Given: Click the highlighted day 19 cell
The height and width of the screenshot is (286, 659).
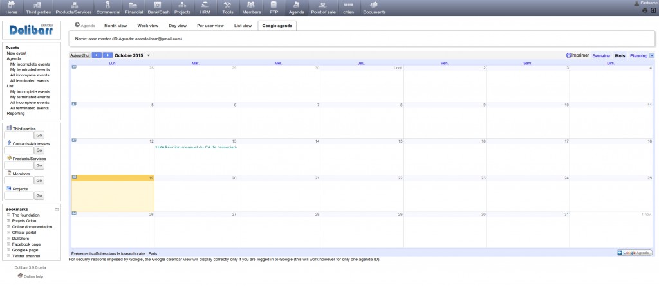Looking at the screenshot, I should coord(113,193).
